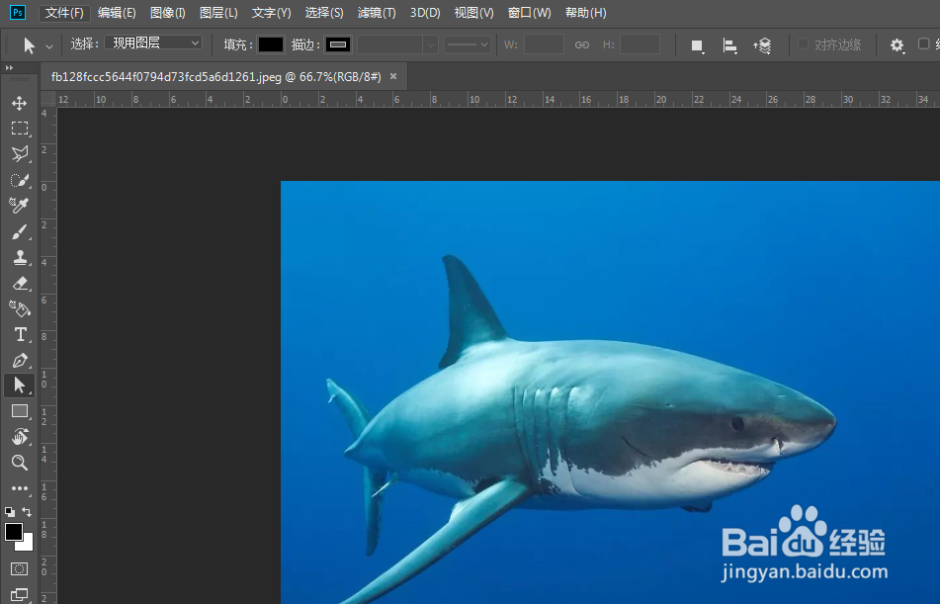Expand the stroke line style dropdown

tap(467, 44)
